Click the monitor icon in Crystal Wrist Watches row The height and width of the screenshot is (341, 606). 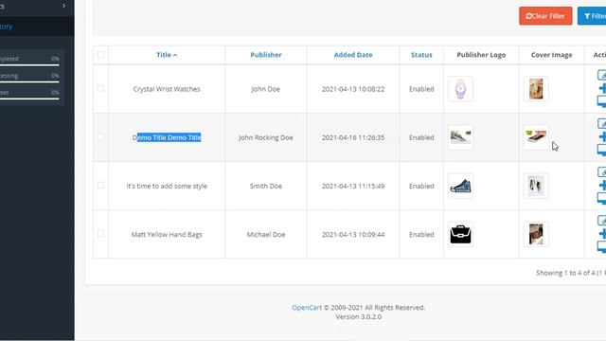click(x=602, y=102)
